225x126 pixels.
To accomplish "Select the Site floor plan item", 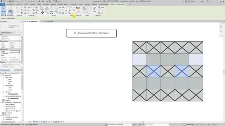I will tap(9, 84).
